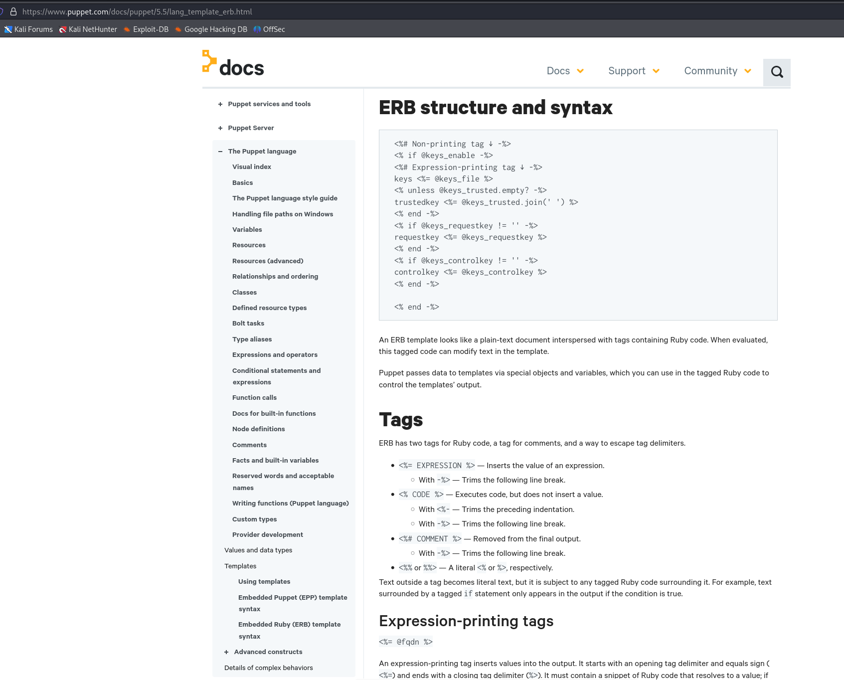The width and height of the screenshot is (844, 680).
Task: Open The Puppet language style guide
Action: point(285,198)
